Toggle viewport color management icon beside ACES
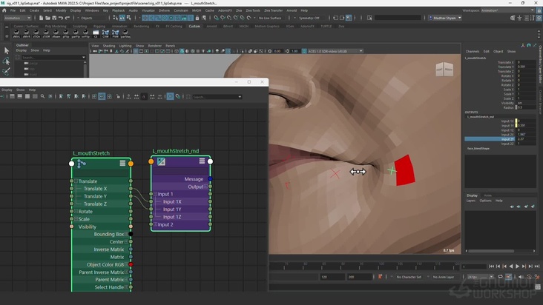The height and width of the screenshot is (305, 543). (x=304, y=51)
